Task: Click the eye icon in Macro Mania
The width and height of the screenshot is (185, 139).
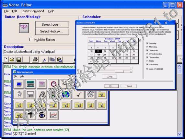Action: [42, 115]
